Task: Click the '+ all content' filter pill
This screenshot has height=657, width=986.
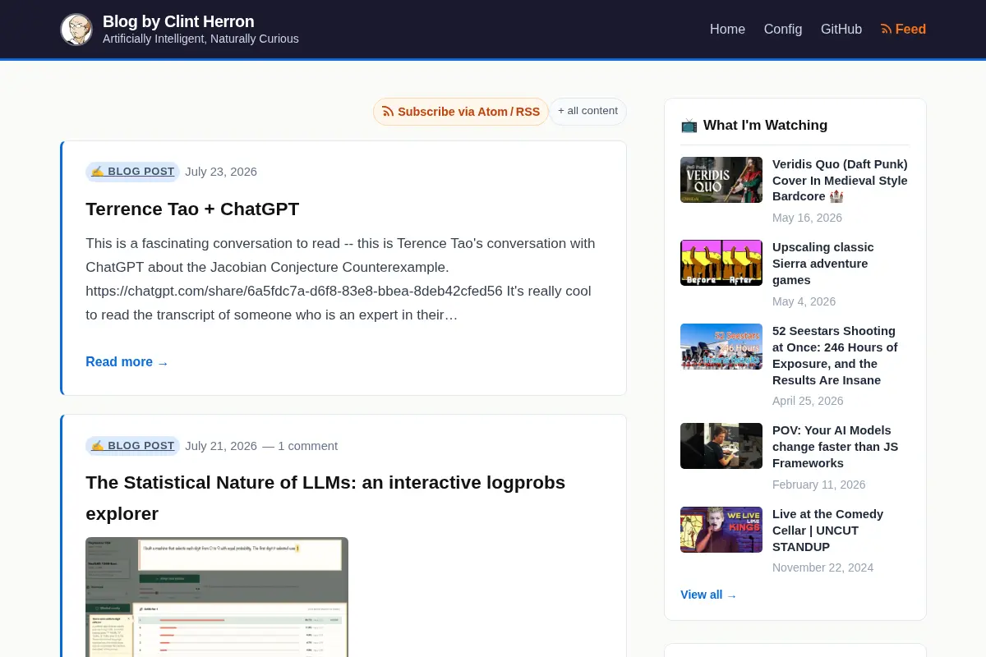Action: [x=587, y=111]
